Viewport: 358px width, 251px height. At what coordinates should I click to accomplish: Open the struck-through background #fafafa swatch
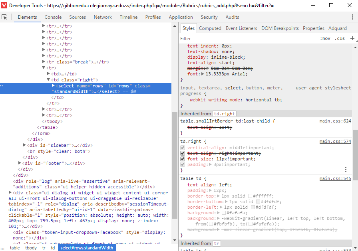click(x=224, y=213)
